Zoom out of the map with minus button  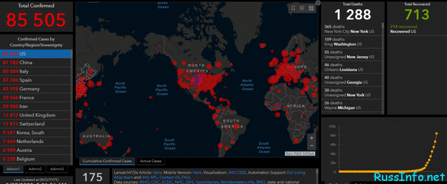(312, 146)
